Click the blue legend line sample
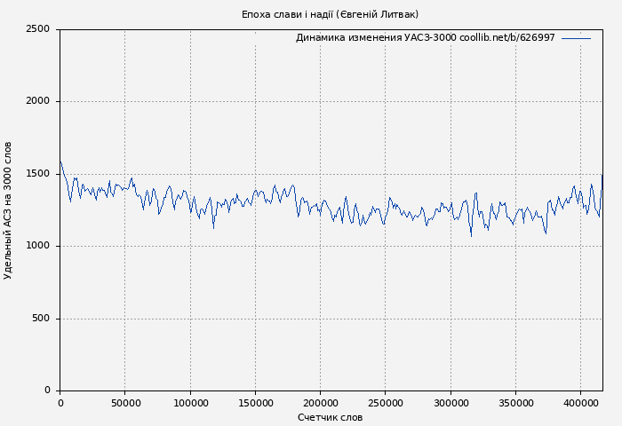Viewport: 622px width, 426px height. 576,38
